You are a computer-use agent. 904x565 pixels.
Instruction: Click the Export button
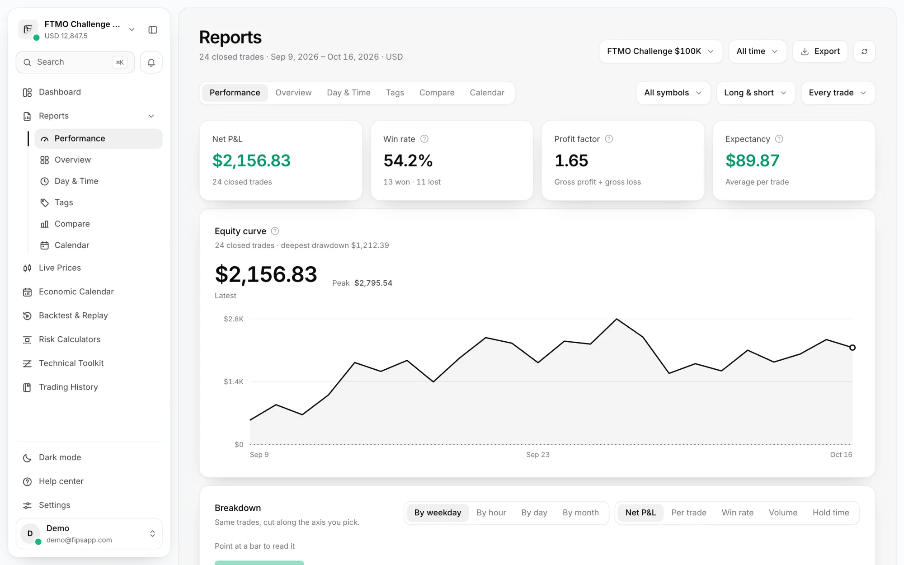pyautogui.click(x=820, y=52)
